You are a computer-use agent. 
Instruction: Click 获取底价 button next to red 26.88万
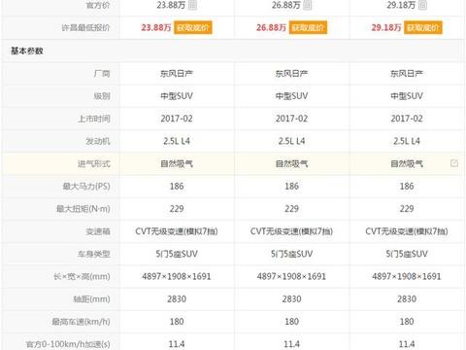click(x=308, y=27)
